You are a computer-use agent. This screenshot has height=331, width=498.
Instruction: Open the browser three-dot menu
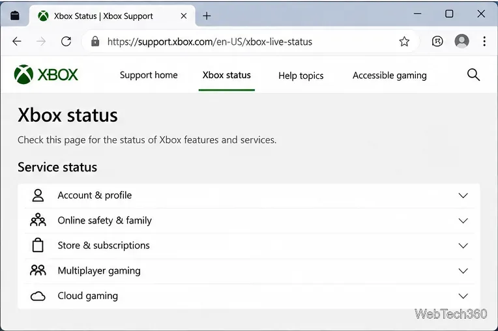pos(484,41)
